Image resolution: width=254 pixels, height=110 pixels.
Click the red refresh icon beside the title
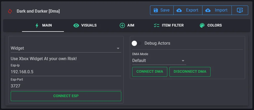tap(10, 11)
